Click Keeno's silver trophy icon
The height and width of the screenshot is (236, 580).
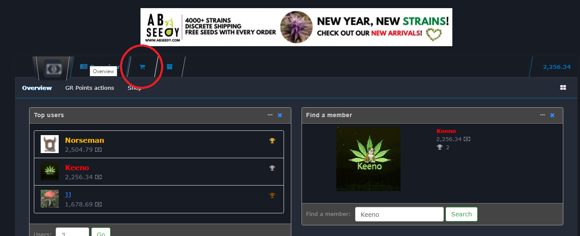[x=272, y=168]
